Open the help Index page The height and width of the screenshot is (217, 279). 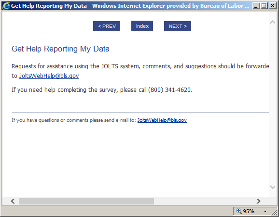click(x=142, y=26)
